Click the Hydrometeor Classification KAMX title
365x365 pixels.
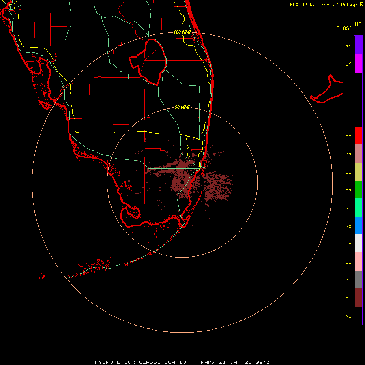coord(184,362)
